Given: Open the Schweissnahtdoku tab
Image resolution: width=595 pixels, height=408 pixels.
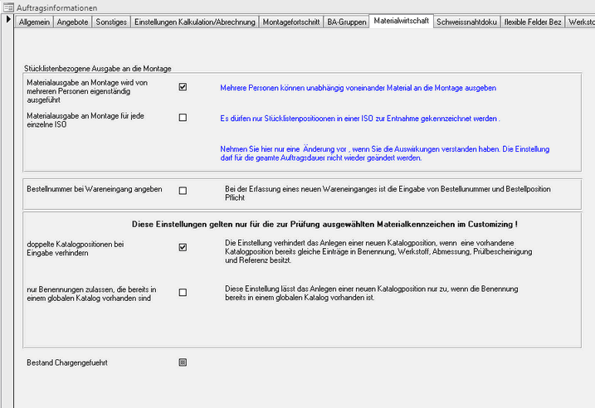Looking at the screenshot, I should (x=467, y=22).
